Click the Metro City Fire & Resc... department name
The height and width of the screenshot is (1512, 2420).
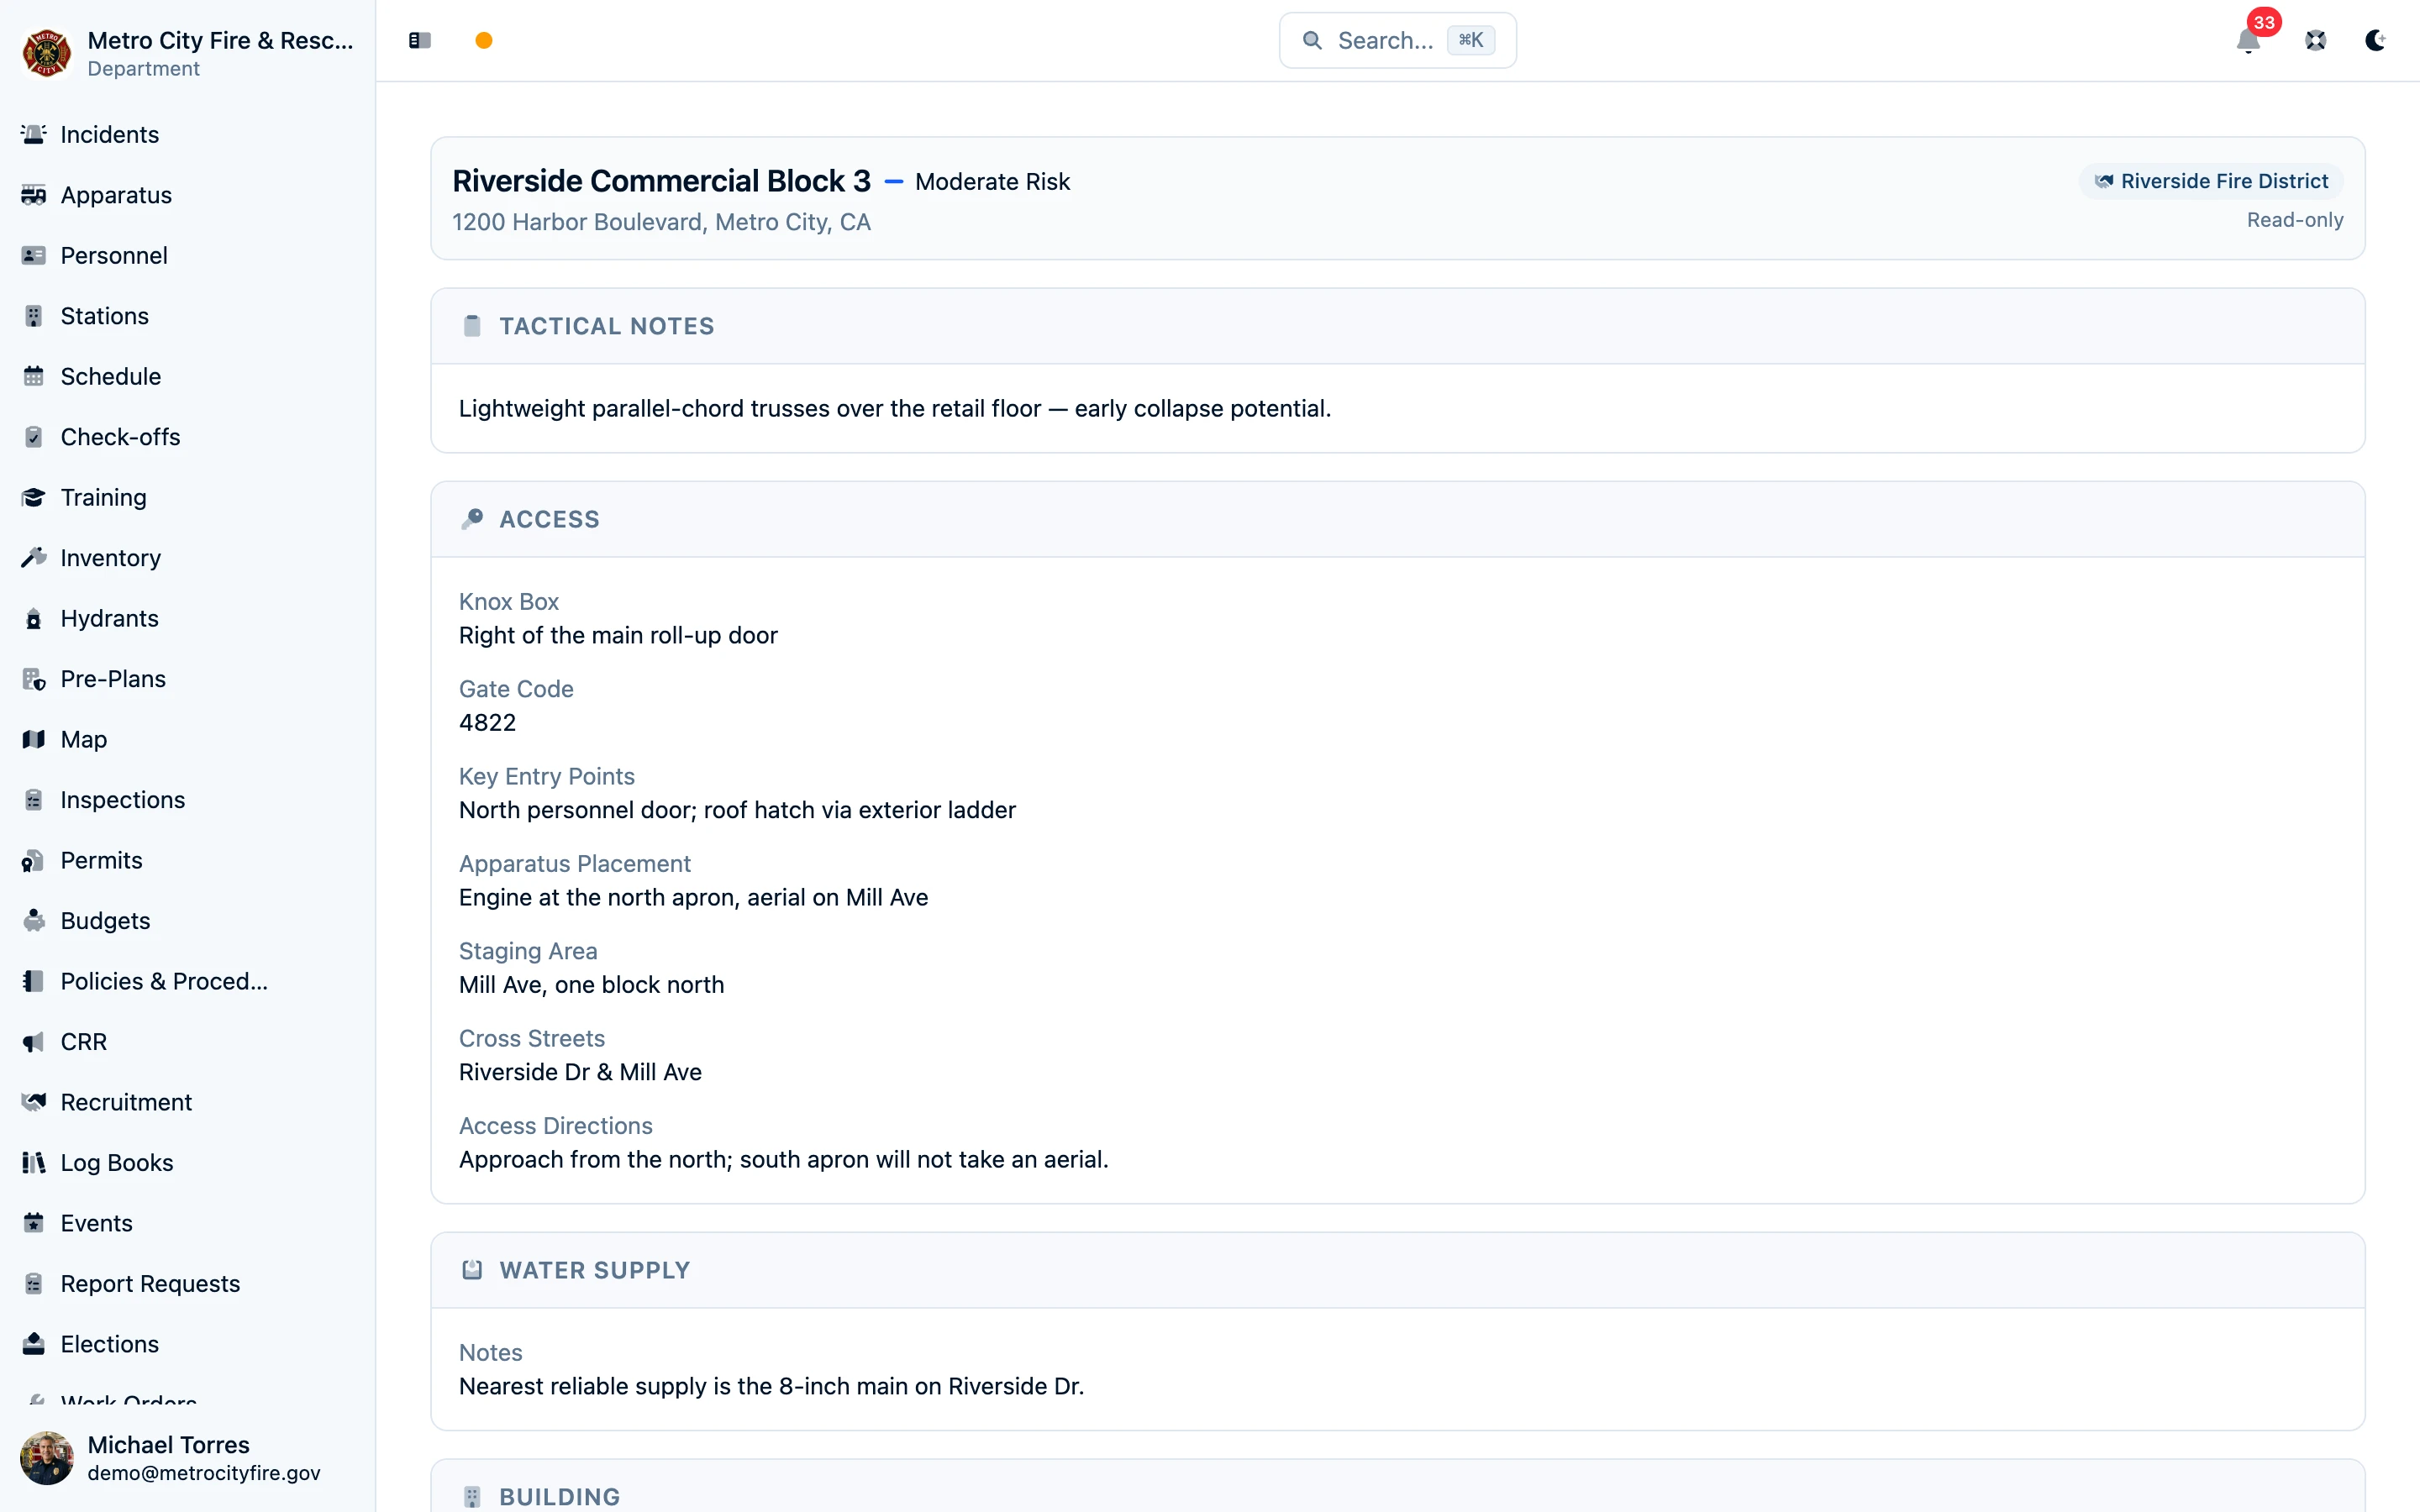(220, 40)
